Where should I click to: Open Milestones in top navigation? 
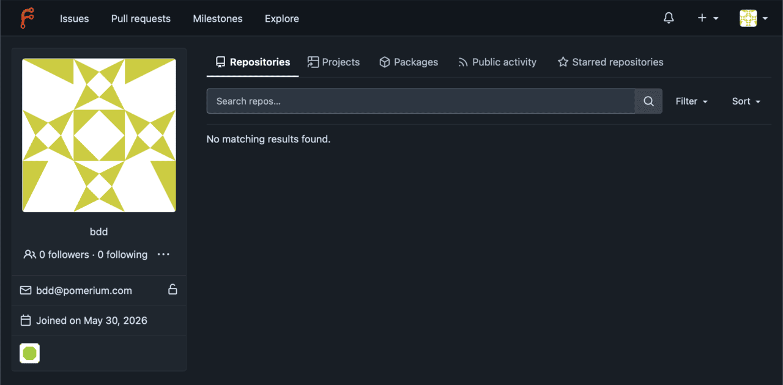tap(218, 18)
